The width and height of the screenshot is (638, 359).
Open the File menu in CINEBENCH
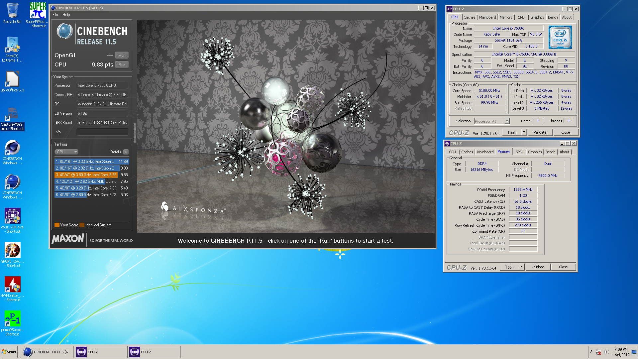(55, 15)
